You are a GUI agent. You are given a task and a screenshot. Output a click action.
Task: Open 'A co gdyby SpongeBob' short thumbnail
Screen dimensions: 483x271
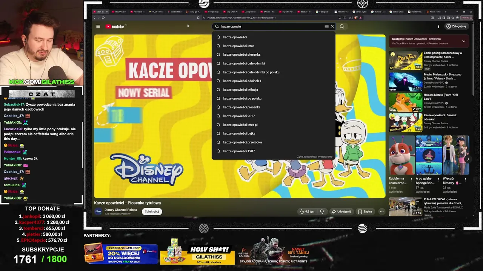click(429, 155)
